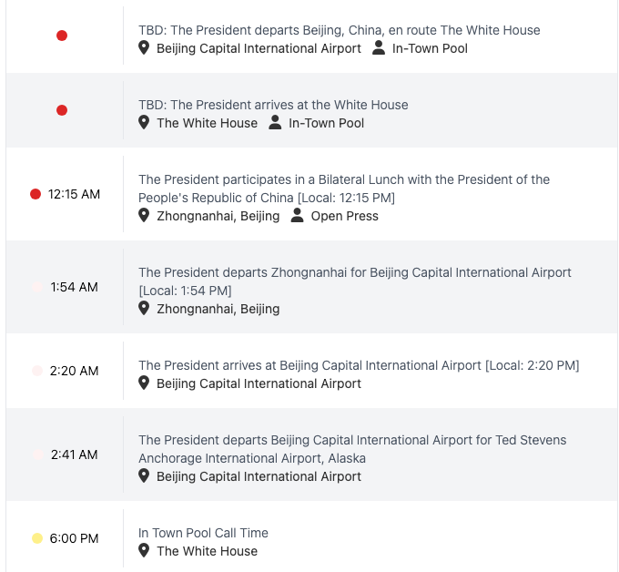Click the person icon before In-Town Pool in the first row
This screenshot has height=572, width=619.
pos(379,47)
